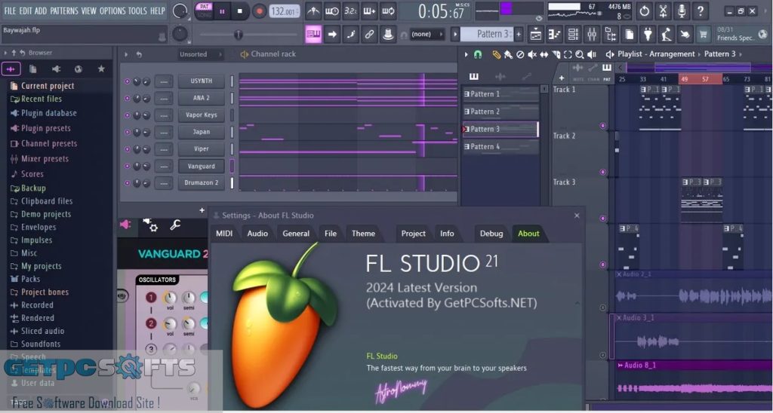Switch to the MIDI settings tab
This screenshot has width=773, height=413.
tap(224, 234)
